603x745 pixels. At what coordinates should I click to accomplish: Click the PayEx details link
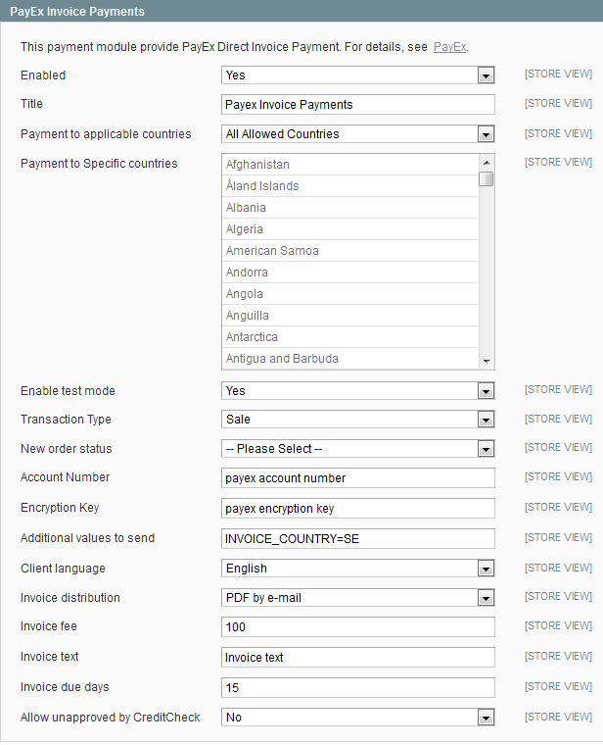(x=449, y=47)
